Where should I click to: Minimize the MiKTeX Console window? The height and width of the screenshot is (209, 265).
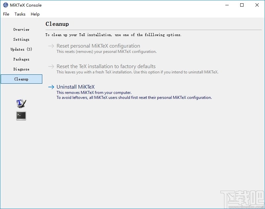tap(227, 5)
